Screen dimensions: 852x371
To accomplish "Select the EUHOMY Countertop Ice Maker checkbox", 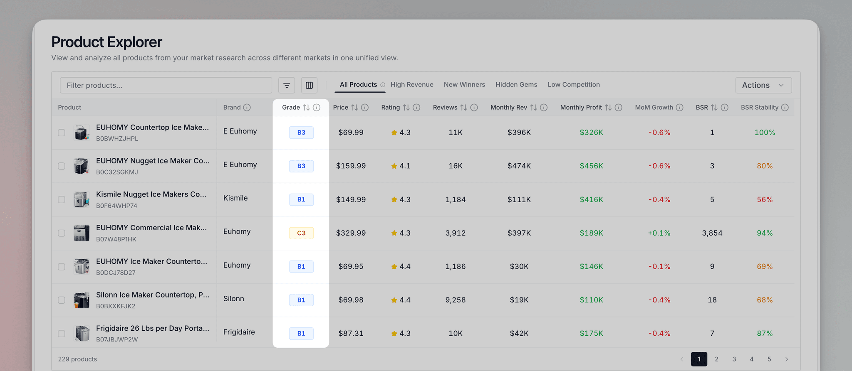I will point(62,133).
